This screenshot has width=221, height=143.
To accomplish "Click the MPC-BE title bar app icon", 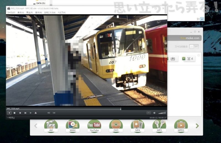I will click(x=9, y=9).
